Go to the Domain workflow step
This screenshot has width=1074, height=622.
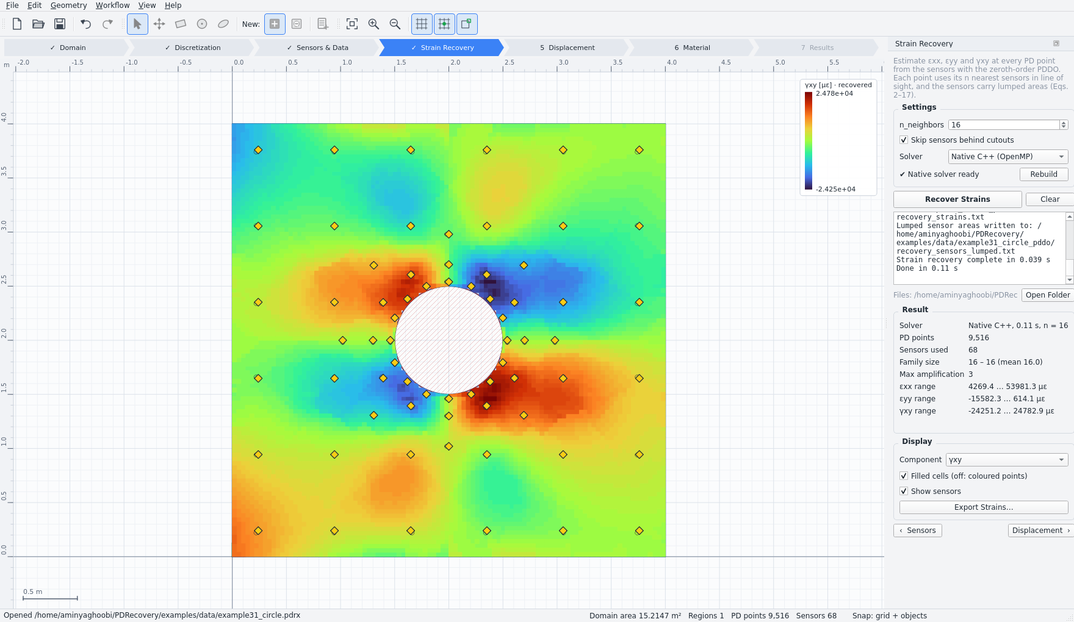(67, 48)
